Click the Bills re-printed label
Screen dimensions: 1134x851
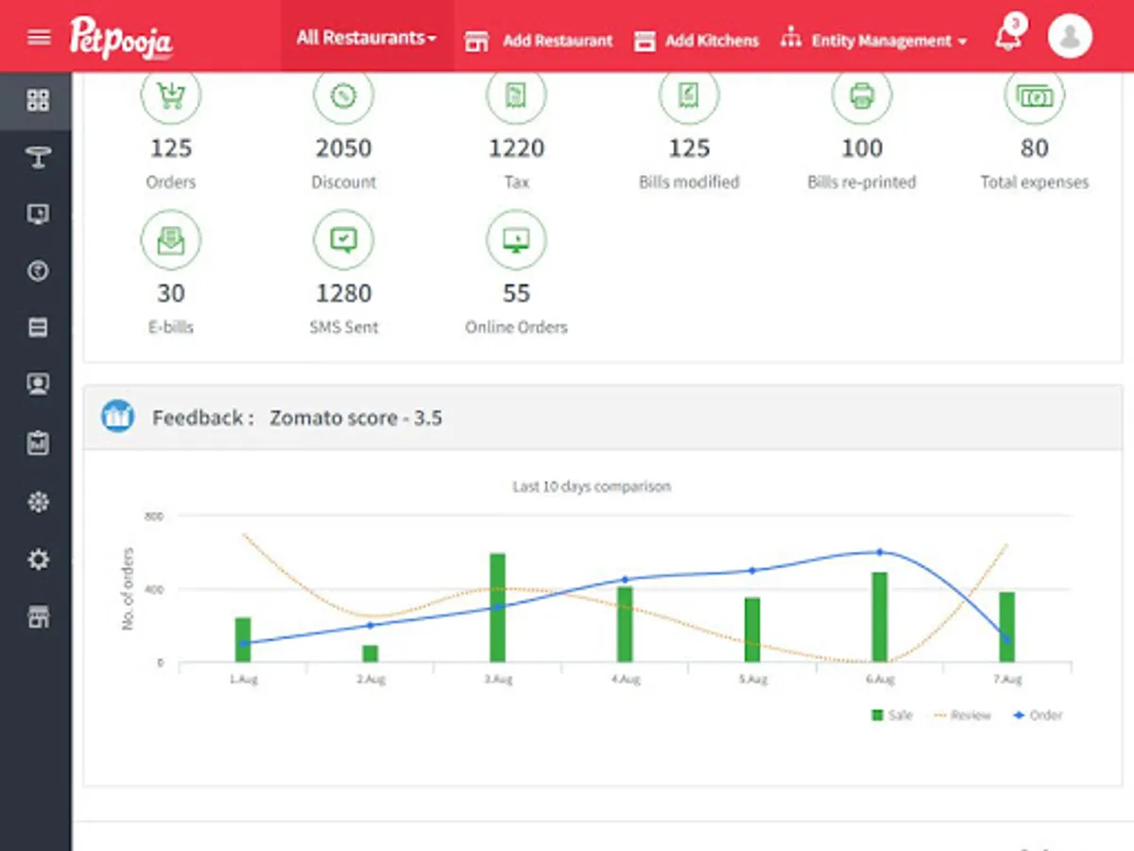[862, 182]
